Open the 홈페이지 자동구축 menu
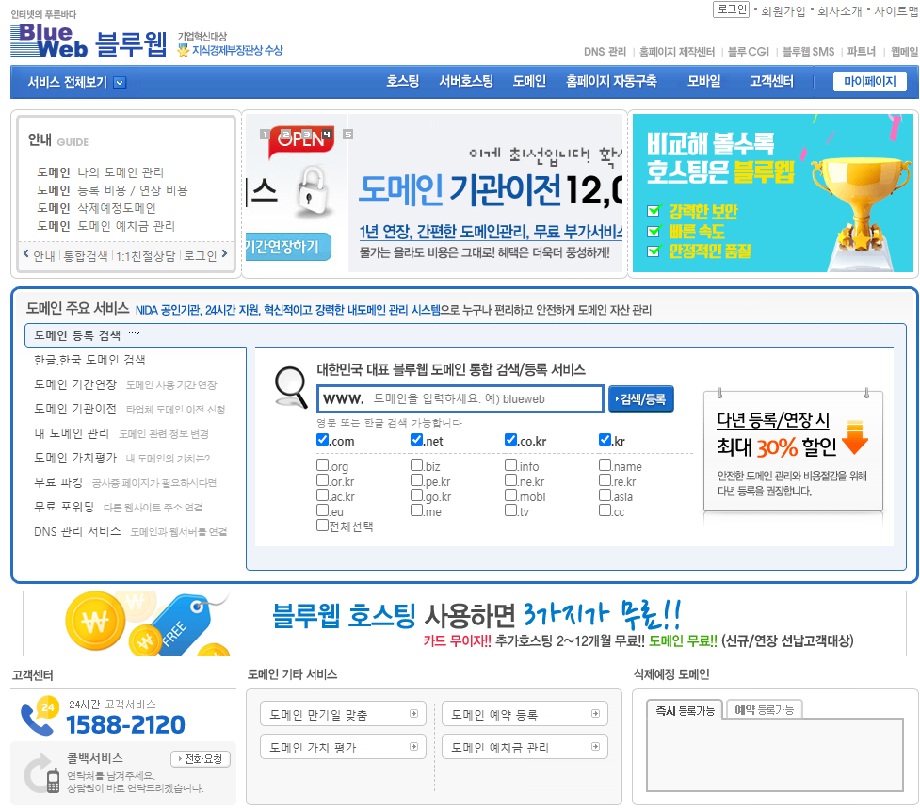The height and width of the screenshot is (810, 920). (x=611, y=81)
